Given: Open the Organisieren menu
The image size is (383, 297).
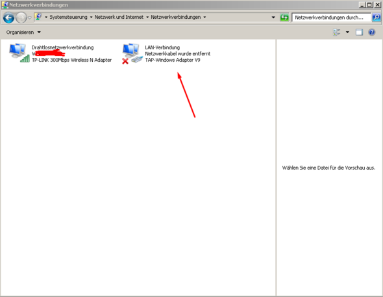Looking at the screenshot, I should coord(23,32).
